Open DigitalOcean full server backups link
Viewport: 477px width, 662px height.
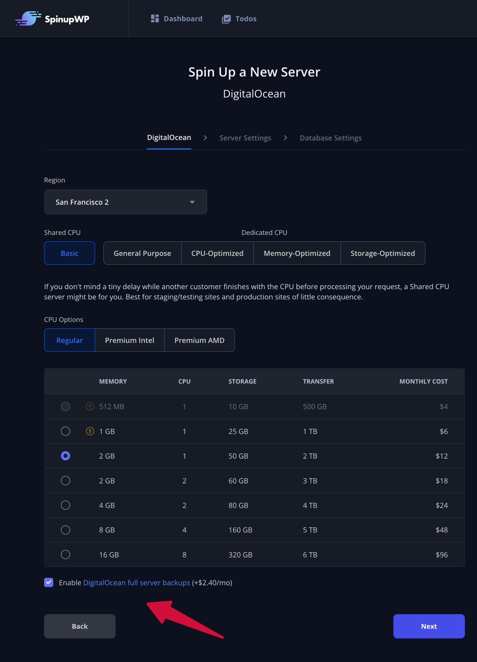coord(137,583)
